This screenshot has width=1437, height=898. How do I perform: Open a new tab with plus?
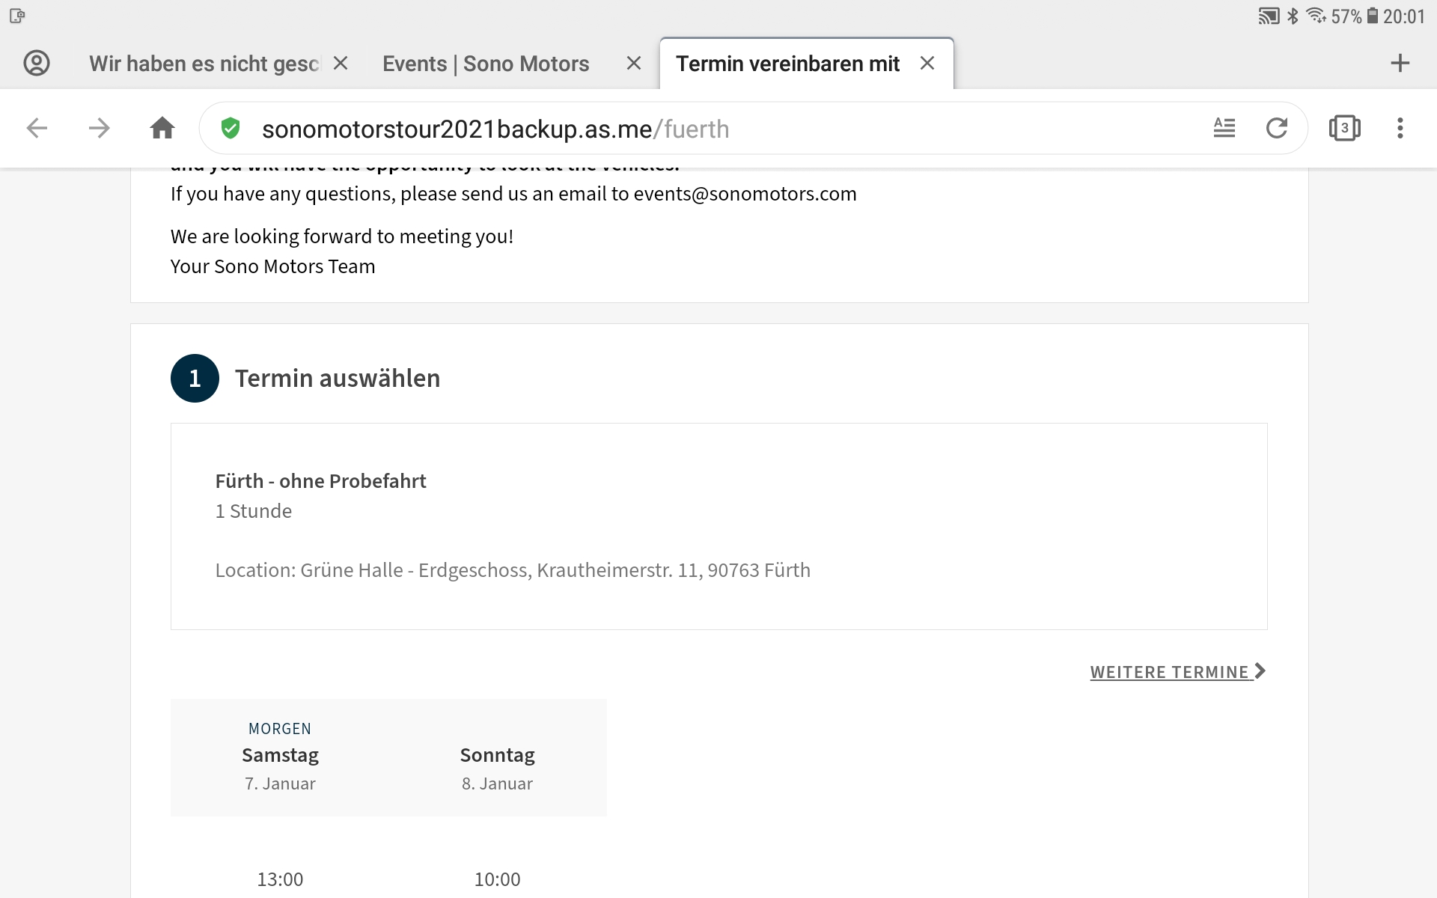pos(1400,64)
